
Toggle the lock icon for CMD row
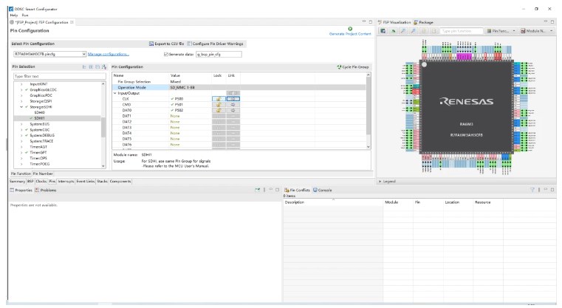coord(219,105)
